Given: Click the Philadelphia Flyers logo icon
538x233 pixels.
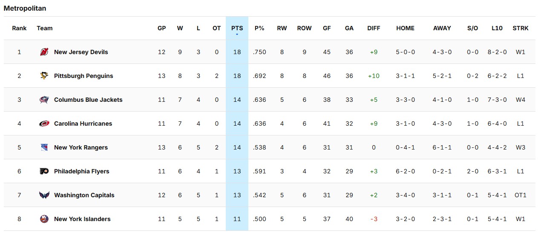Looking at the screenshot, I should [44, 171].
